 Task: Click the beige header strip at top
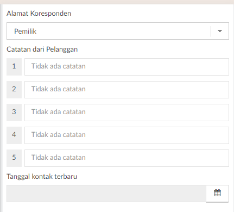coord(117,2)
